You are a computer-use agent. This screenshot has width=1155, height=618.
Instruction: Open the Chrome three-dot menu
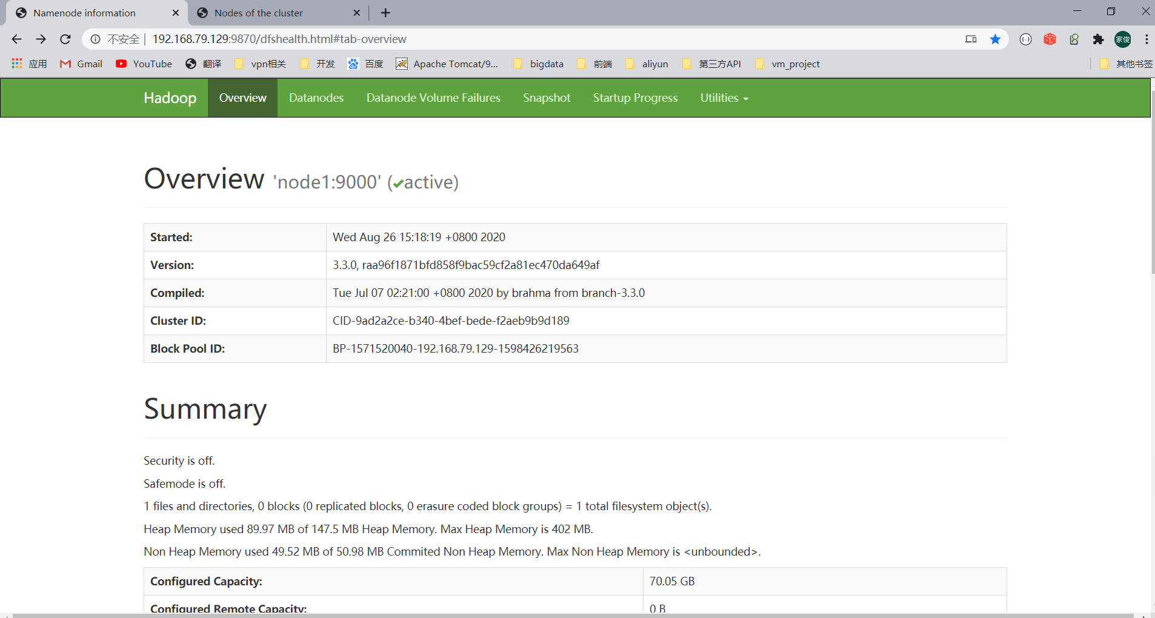click(x=1147, y=39)
